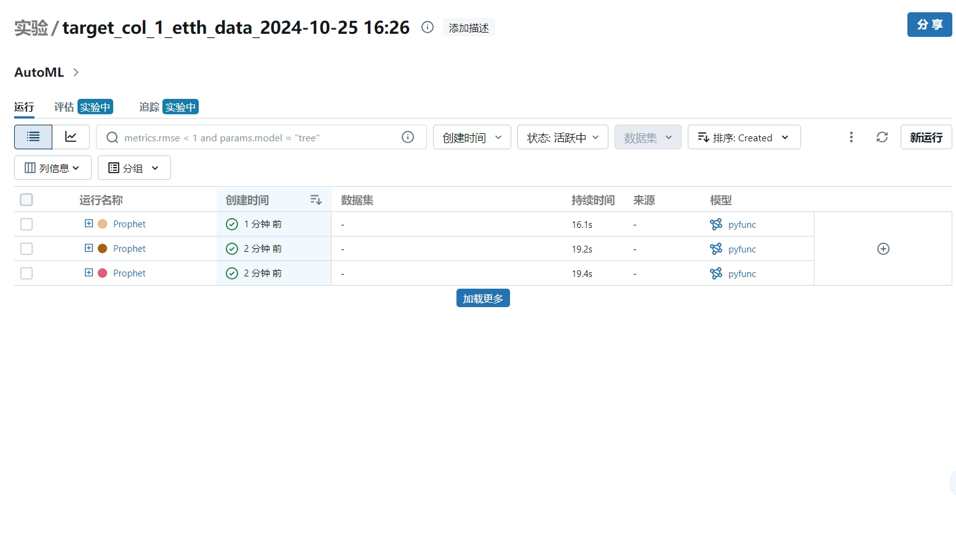Open the 数据集 filter dropdown
Screen dimensions: 956x535
pyautogui.click(x=648, y=137)
